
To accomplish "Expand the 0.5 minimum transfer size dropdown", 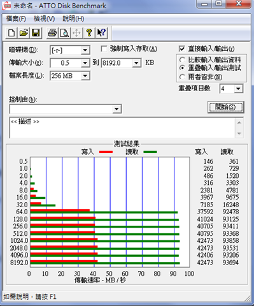I will pos(85,63).
